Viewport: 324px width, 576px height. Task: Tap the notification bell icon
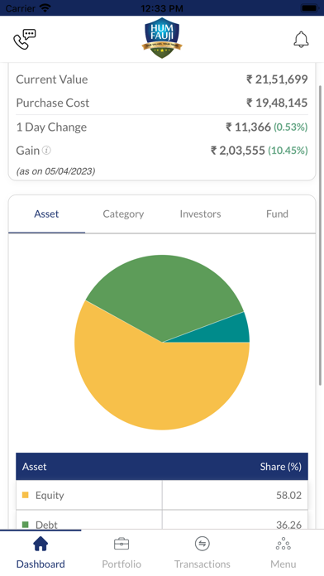coord(301,39)
